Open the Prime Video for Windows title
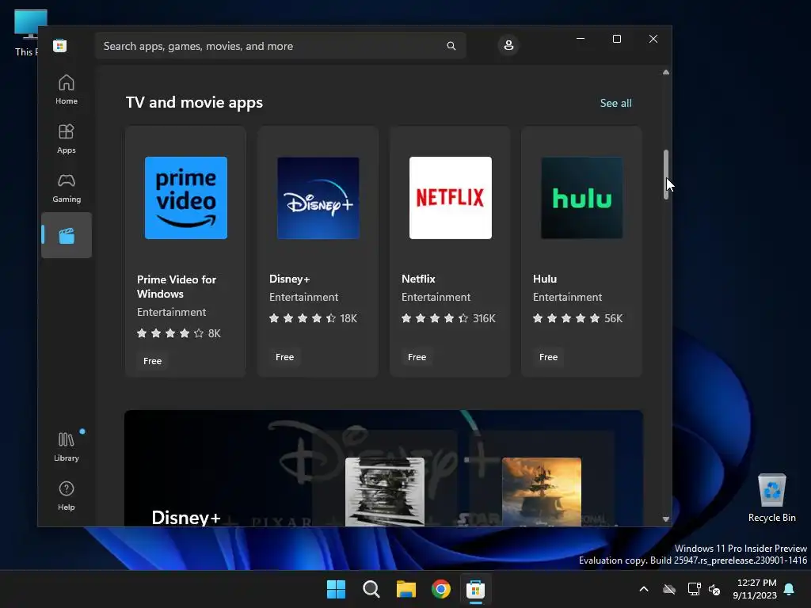The image size is (811, 608). coord(177,287)
